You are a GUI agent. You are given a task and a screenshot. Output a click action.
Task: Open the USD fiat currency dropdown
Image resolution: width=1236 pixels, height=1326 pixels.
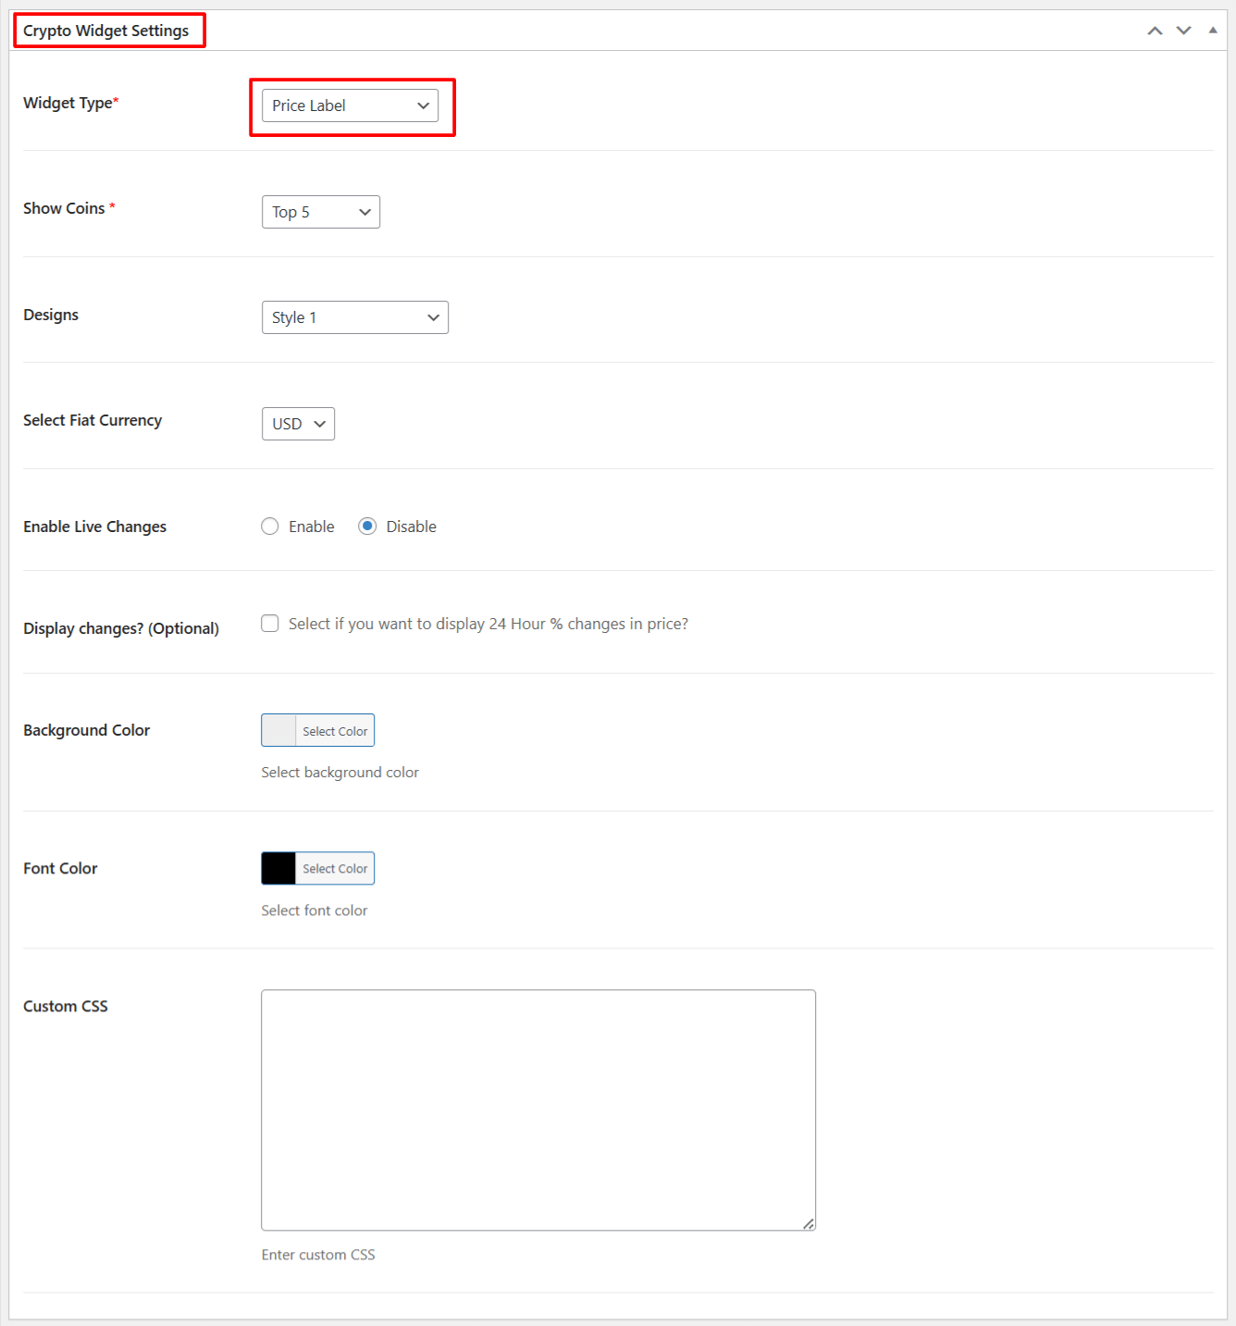coord(298,424)
